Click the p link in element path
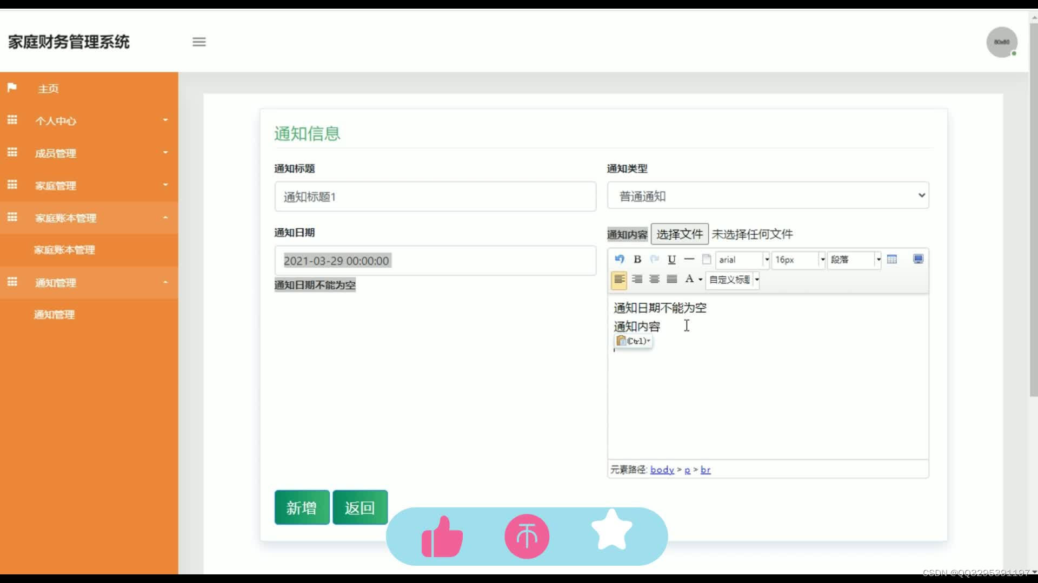Viewport: 1038px width, 583px height. click(687, 470)
